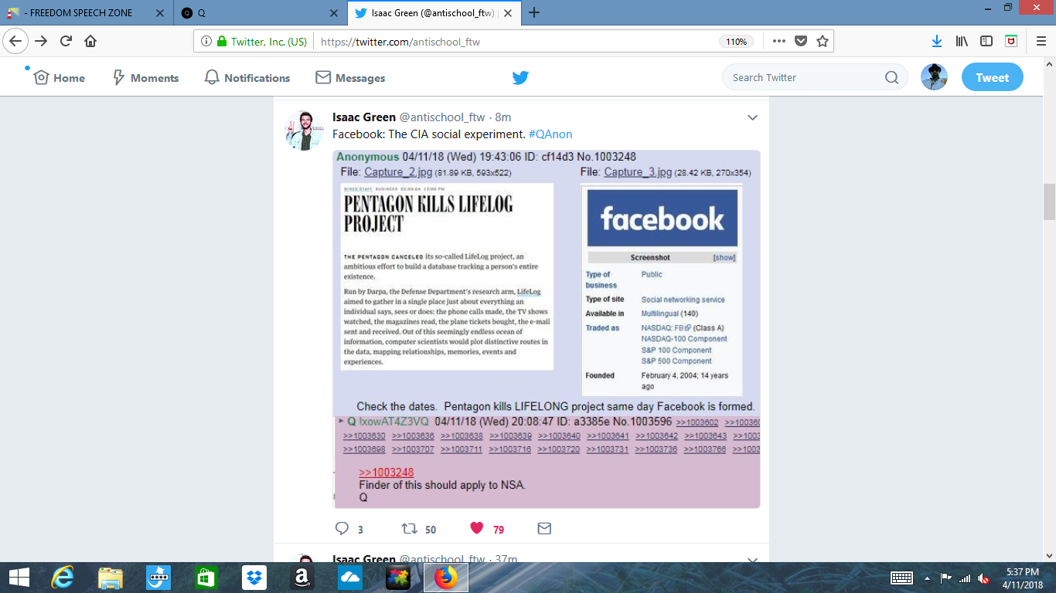
Task: Click the reply icon under the tweet
Action: pos(342,529)
